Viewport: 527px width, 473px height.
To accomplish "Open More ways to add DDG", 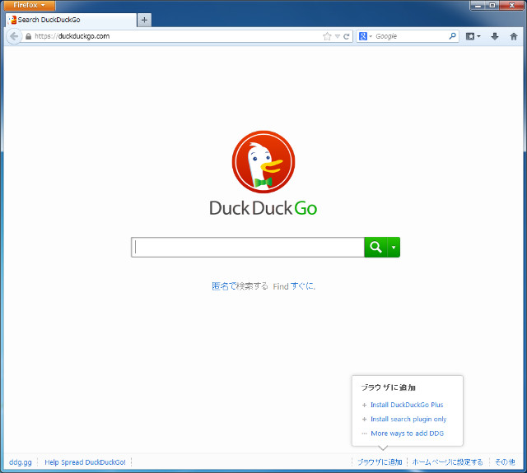I will (407, 434).
